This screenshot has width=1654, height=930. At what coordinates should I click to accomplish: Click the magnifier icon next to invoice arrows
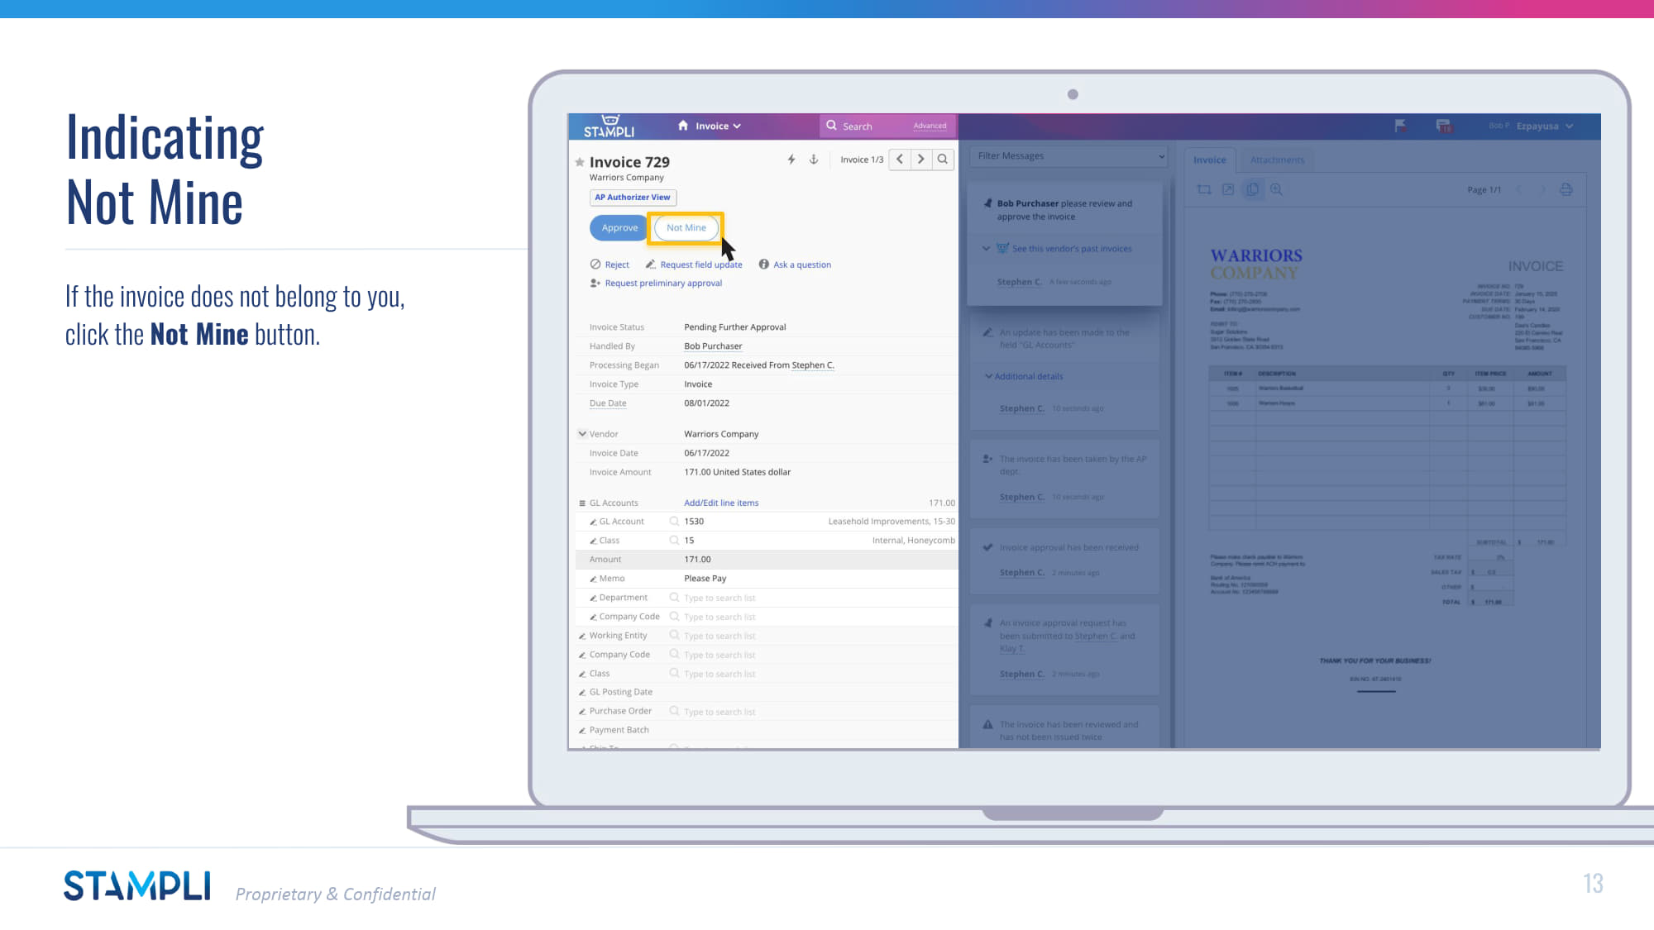943,160
